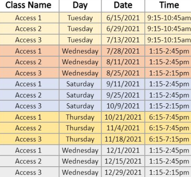Image resolution: width=191 pixels, height=177 pixels.
Task: Select the 11/4/2021 date cell
Action: tap(123, 128)
